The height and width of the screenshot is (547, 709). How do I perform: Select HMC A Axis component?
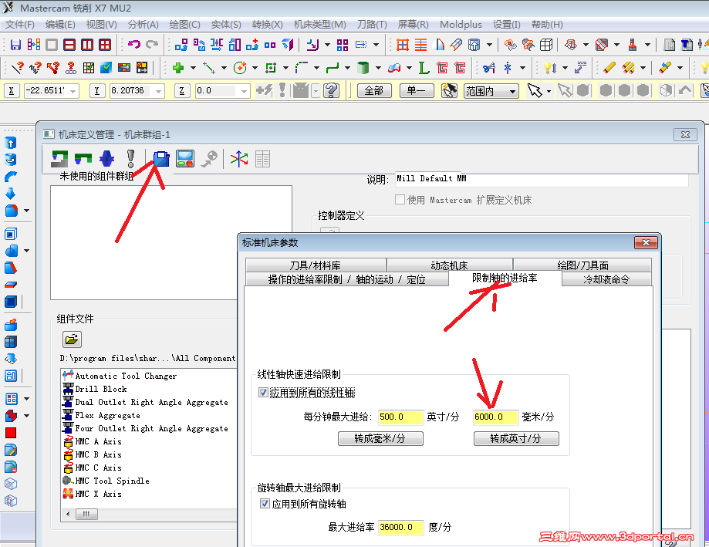click(x=93, y=441)
